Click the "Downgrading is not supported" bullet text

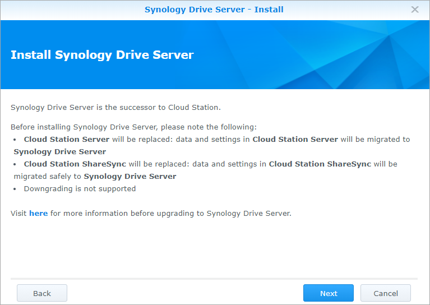point(80,189)
